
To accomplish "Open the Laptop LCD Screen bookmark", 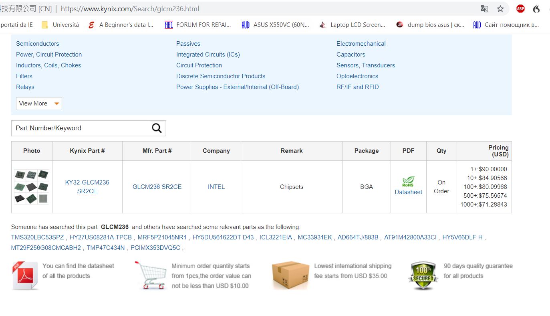I will pyautogui.click(x=352, y=25).
